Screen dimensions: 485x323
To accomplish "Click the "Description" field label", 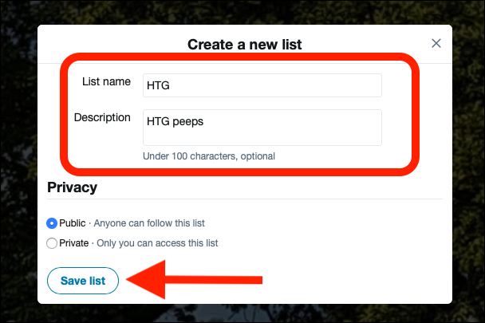I will click(x=102, y=117).
